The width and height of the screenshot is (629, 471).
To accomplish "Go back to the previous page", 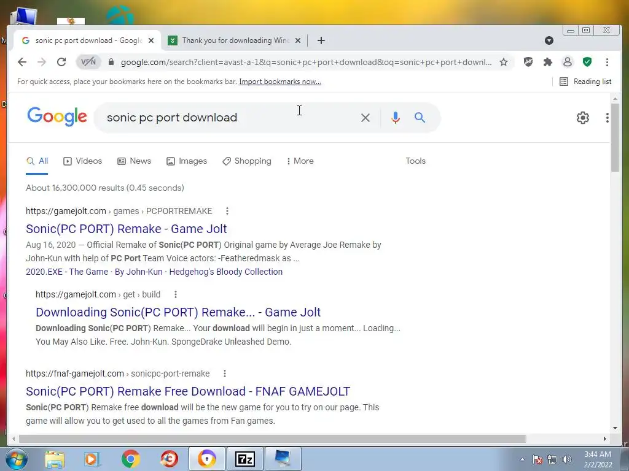I will [x=22, y=62].
